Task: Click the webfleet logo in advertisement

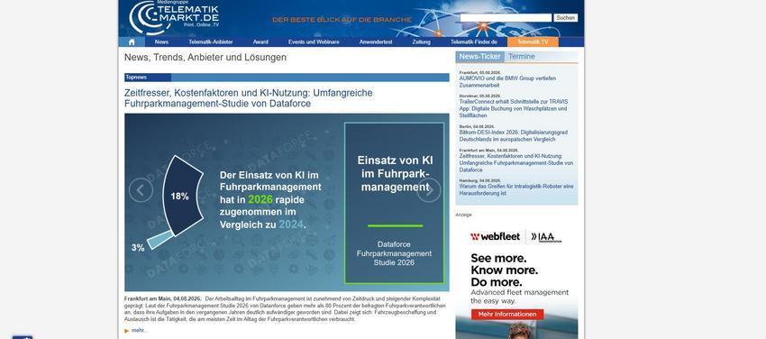Action: [495, 237]
